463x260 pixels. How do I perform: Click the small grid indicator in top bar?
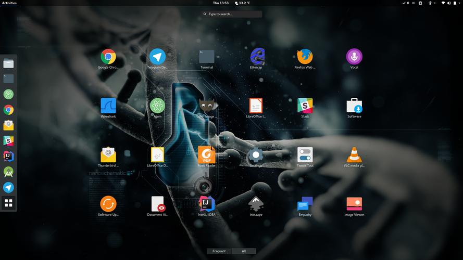(x=414, y=3)
